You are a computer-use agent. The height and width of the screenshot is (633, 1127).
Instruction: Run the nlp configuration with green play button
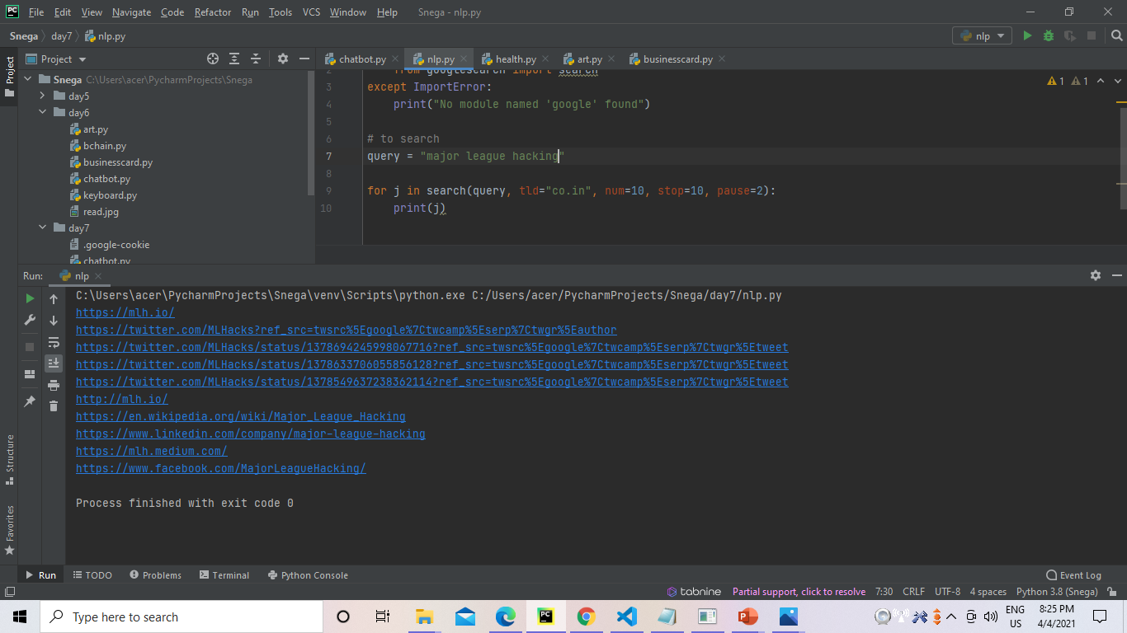(1027, 36)
